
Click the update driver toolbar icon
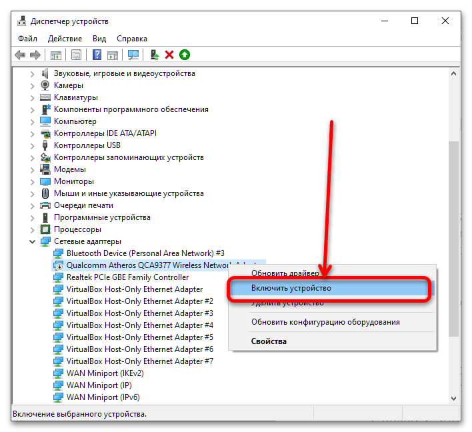(x=155, y=55)
